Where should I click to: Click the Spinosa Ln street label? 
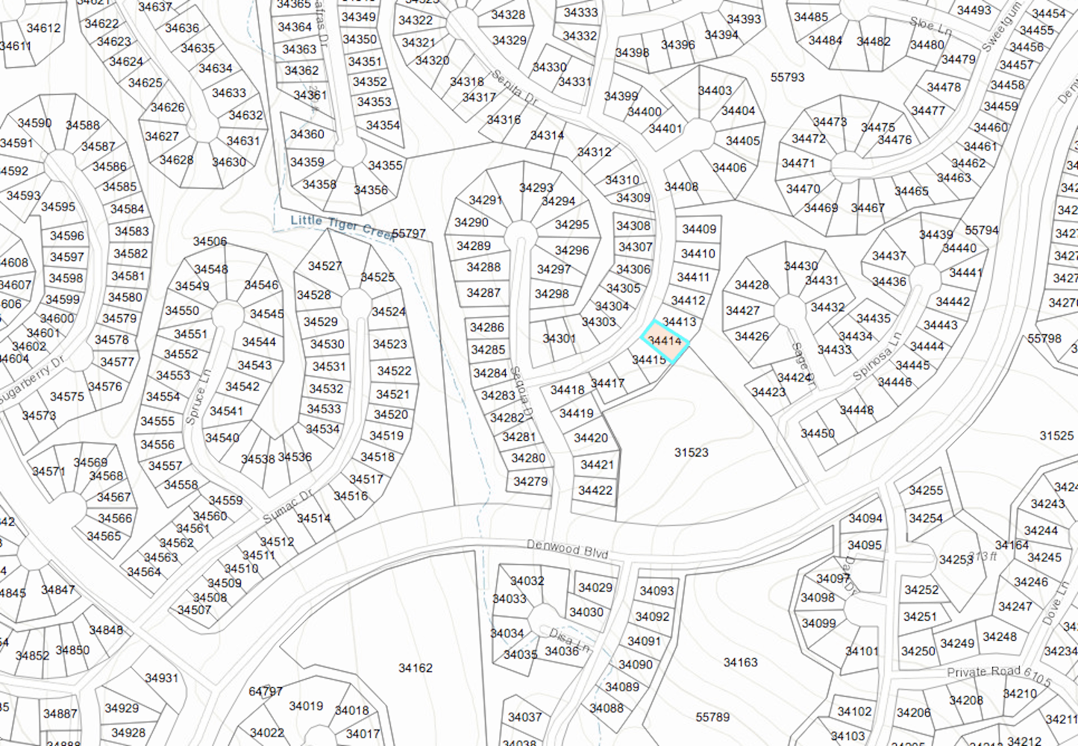(878, 356)
